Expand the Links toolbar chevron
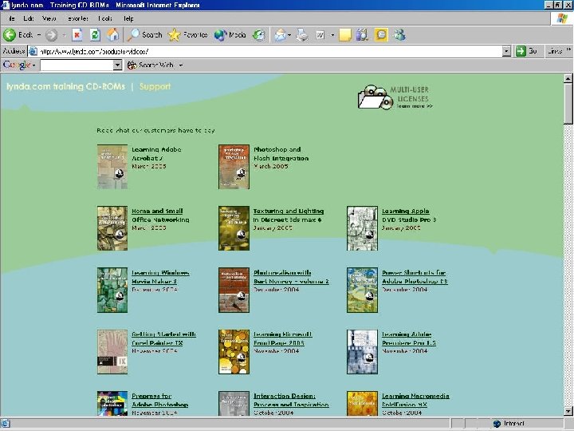Image resolution: width=574 pixels, height=431 pixels. (568, 49)
